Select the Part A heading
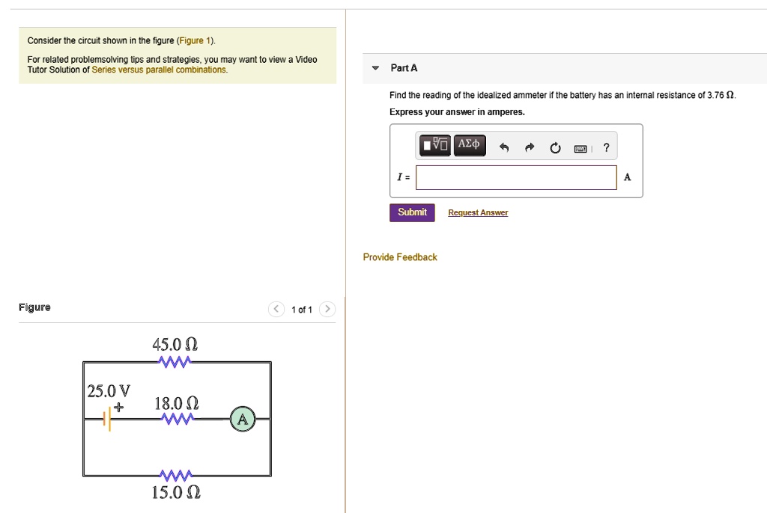The width and height of the screenshot is (767, 513). [x=404, y=67]
